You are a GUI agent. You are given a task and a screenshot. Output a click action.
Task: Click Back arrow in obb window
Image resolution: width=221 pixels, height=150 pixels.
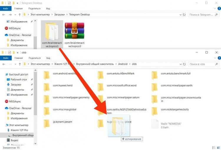4,64
